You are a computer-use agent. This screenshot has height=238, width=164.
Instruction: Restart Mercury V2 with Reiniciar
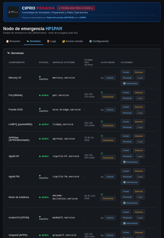click(x=127, y=78)
